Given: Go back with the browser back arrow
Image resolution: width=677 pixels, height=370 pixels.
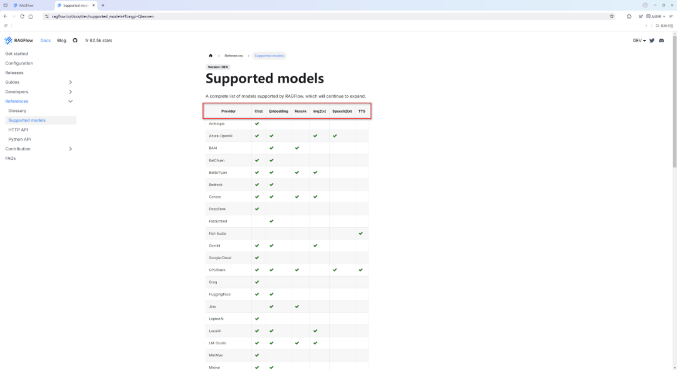Looking at the screenshot, I should click(5, 16).
